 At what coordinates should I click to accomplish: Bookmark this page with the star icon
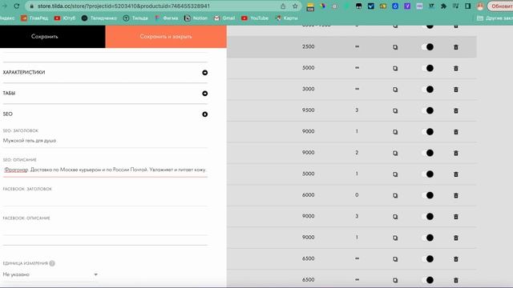pyautogui.click(x=295, y=6)
